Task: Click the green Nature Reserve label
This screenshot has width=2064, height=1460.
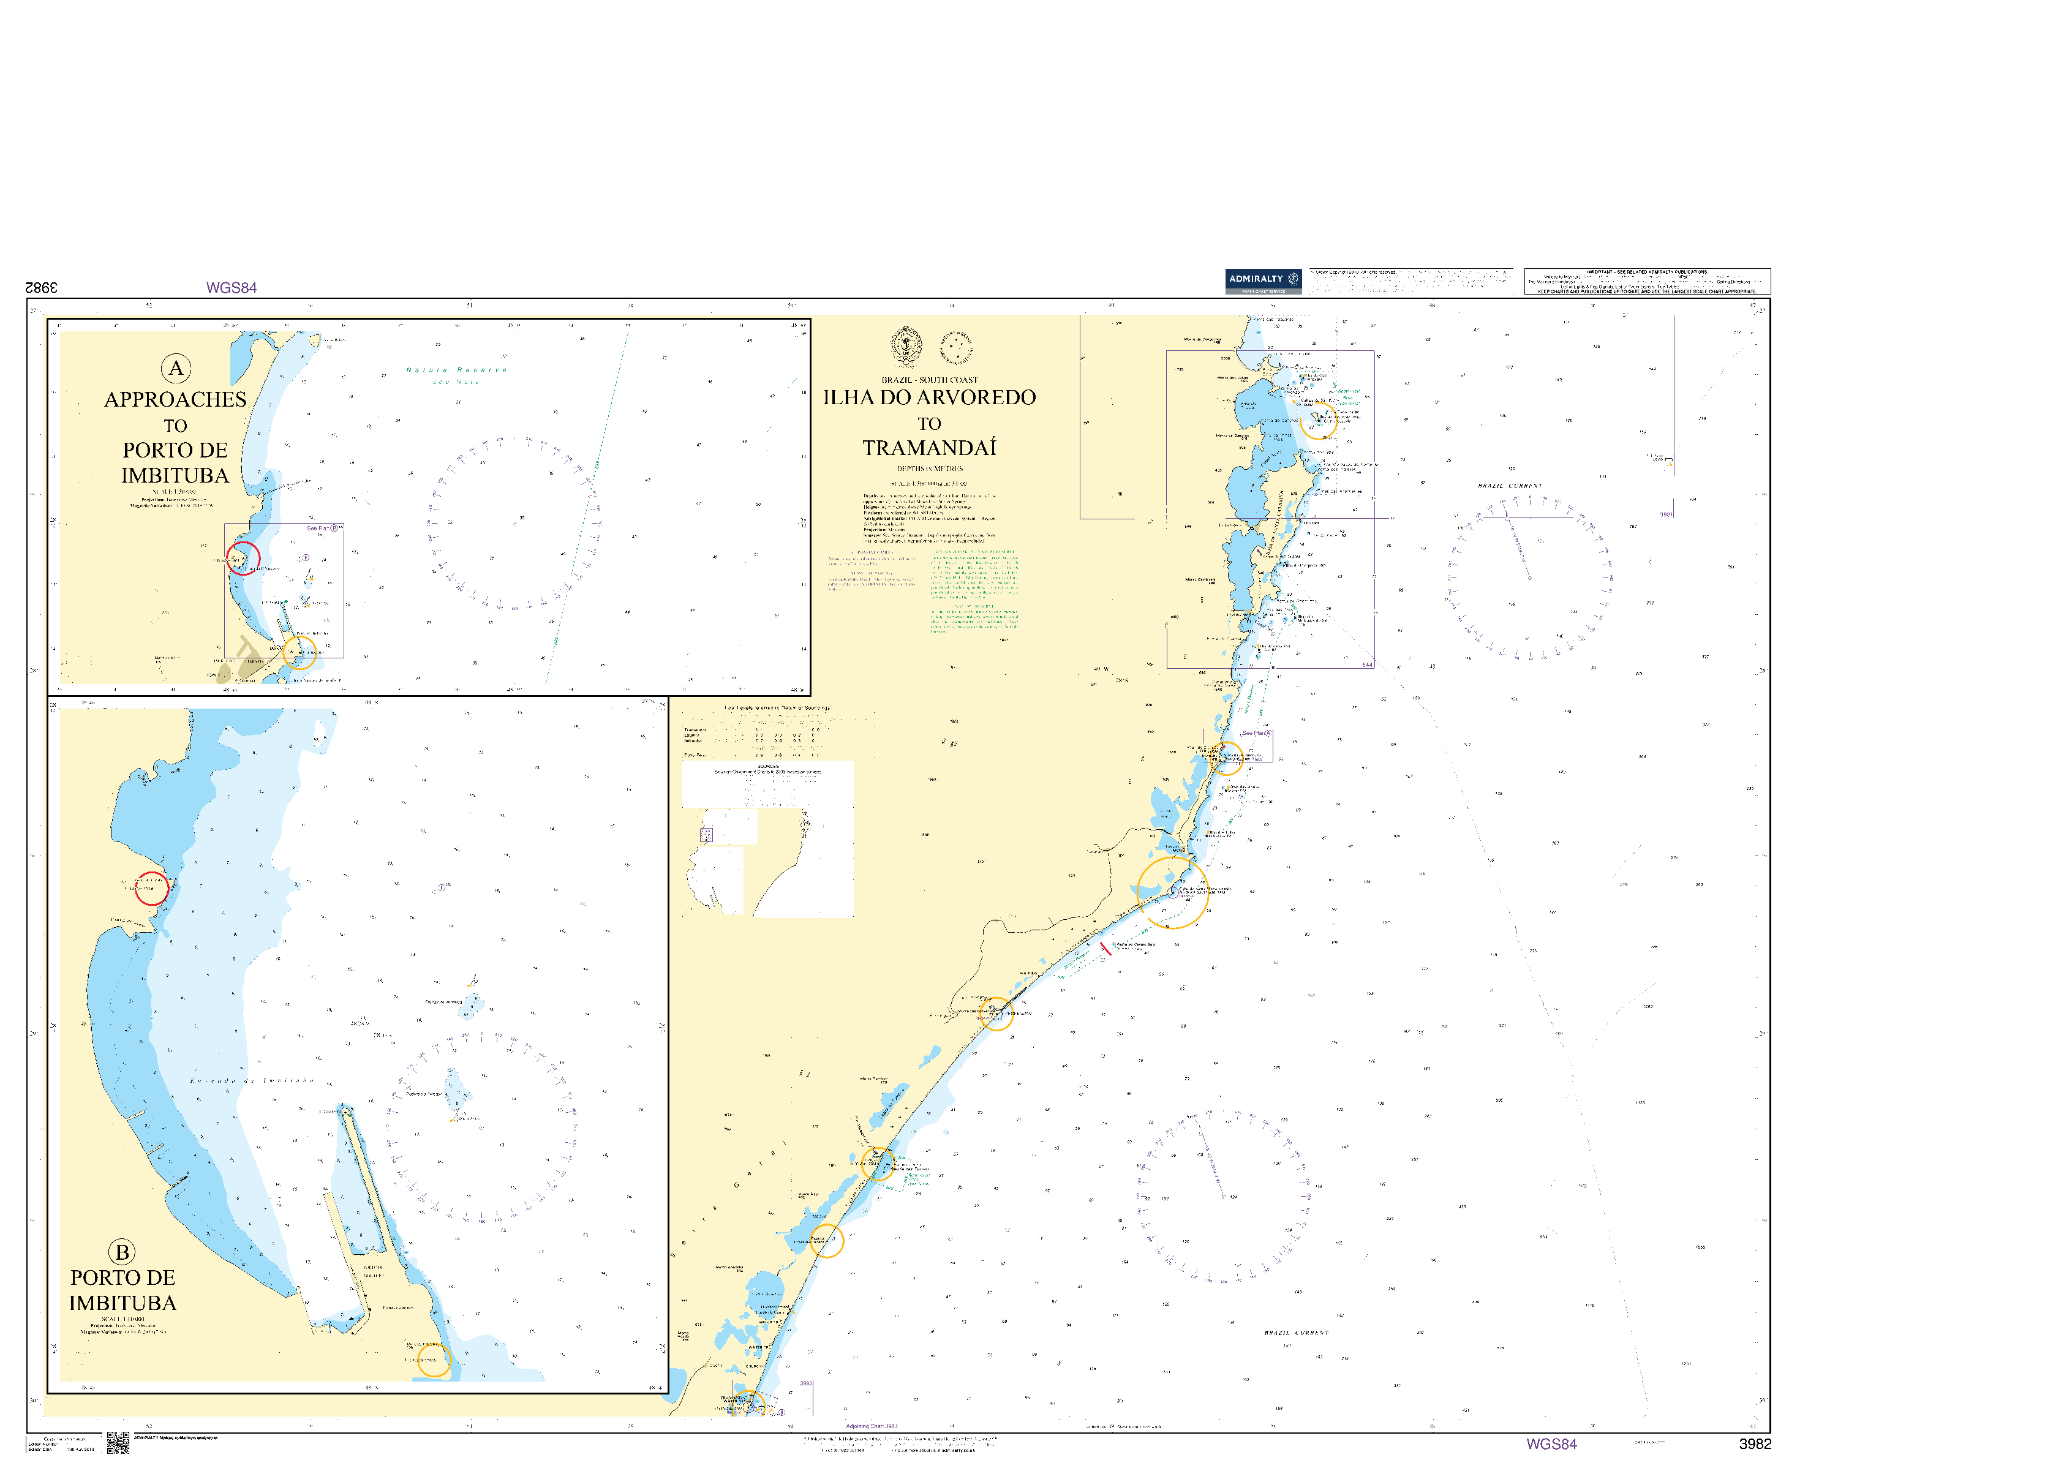Action: tap(457, 371)
